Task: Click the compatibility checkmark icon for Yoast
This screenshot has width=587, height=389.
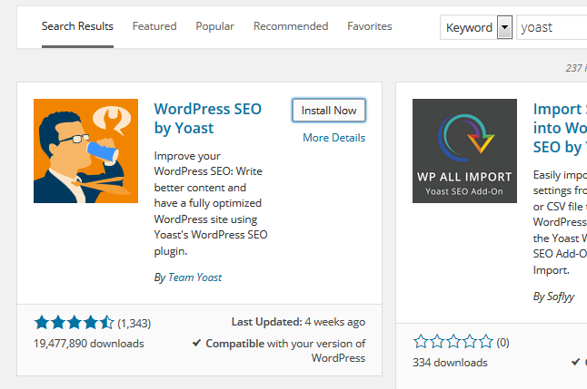Action: 197,343
